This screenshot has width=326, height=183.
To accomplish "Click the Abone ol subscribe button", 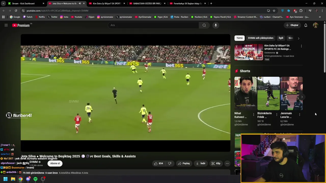I will (x=55, y=163).
